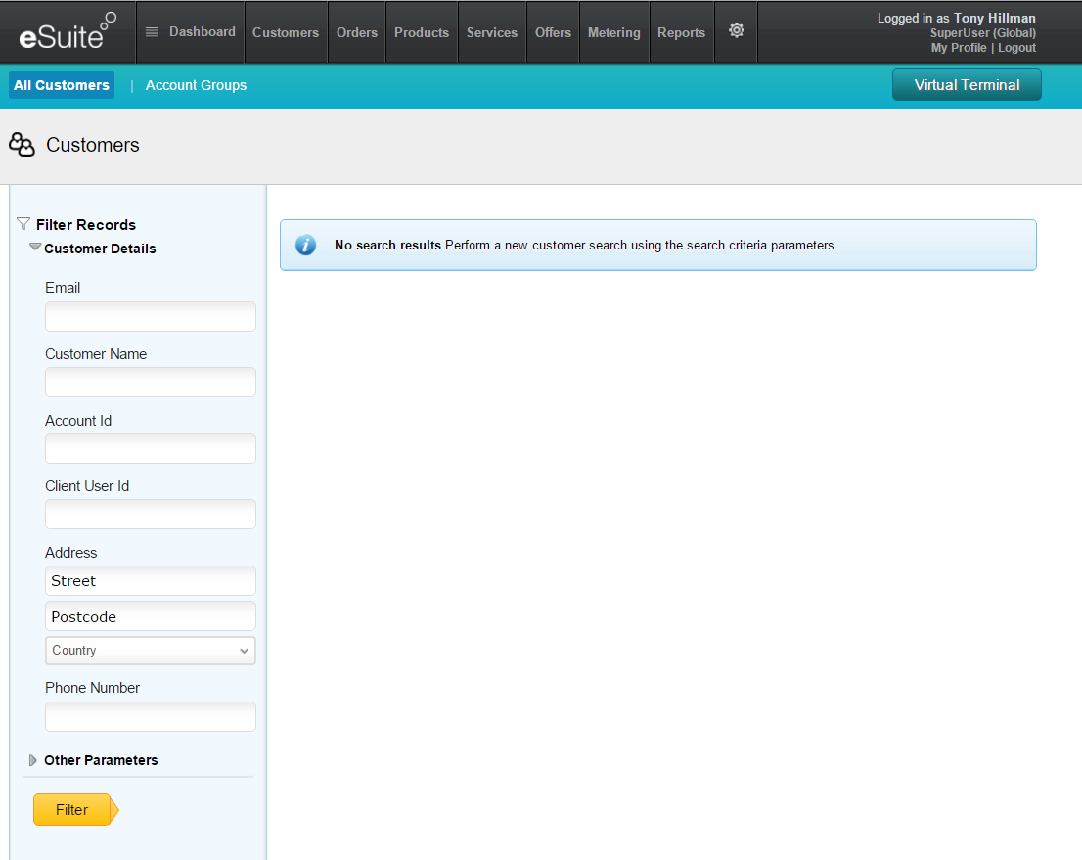
Task: Select the All Customers tab
Action: point(62,85)
